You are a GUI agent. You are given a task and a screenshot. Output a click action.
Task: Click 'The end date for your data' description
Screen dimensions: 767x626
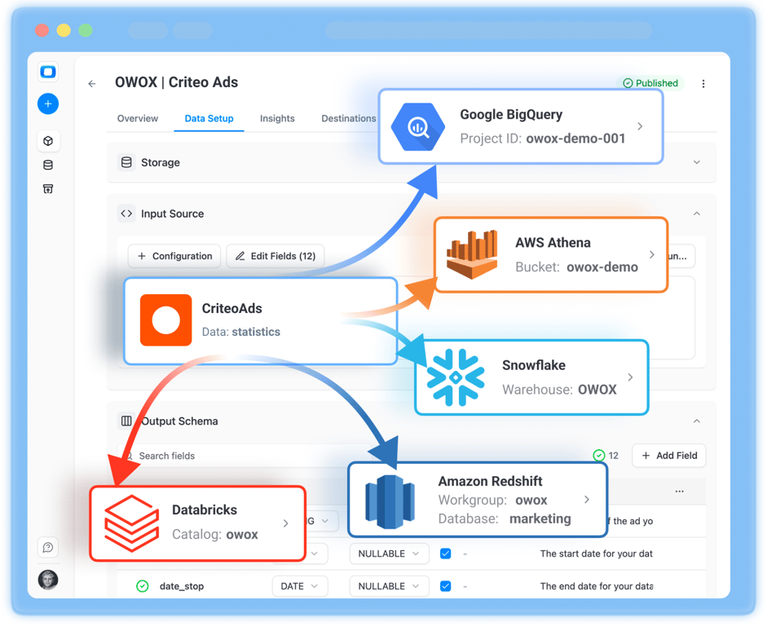(x=597, y=586)
